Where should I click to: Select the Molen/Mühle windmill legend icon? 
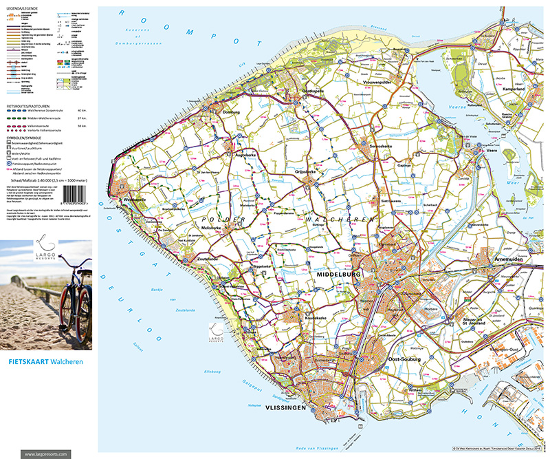tap(8, 153)
